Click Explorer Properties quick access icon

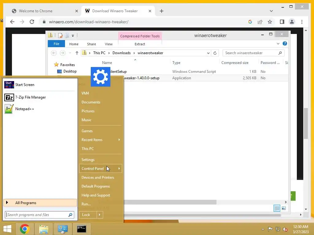60,35
